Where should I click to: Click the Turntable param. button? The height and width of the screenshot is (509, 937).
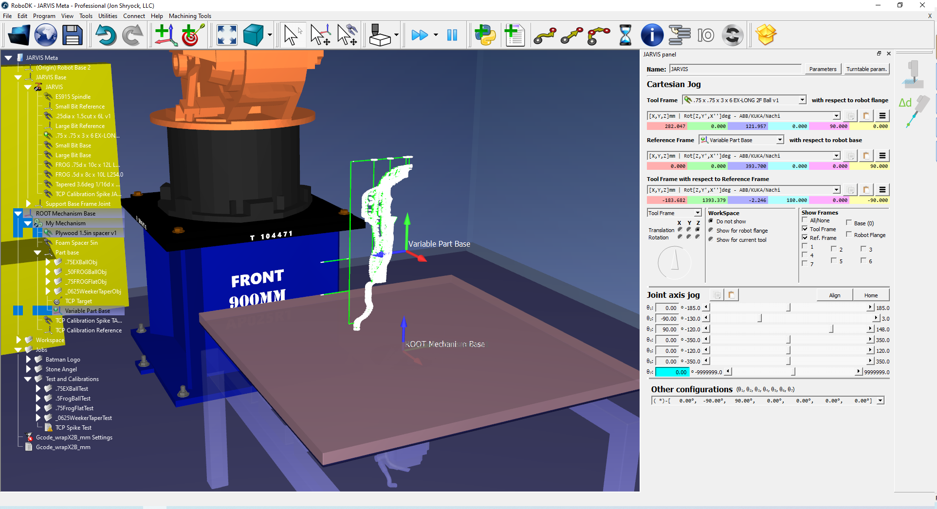866,69
